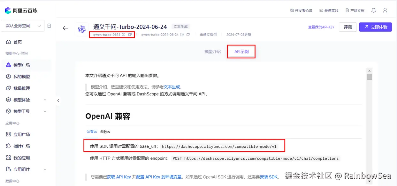Click the 通义千问 model logo

[82, 29]
